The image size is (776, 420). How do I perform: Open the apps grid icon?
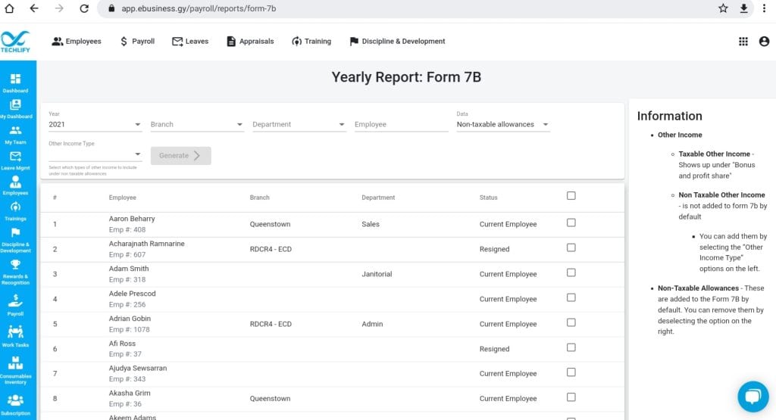tap(743, 42)
